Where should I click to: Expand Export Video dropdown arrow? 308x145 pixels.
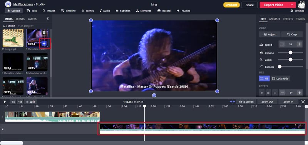[292, 5]
